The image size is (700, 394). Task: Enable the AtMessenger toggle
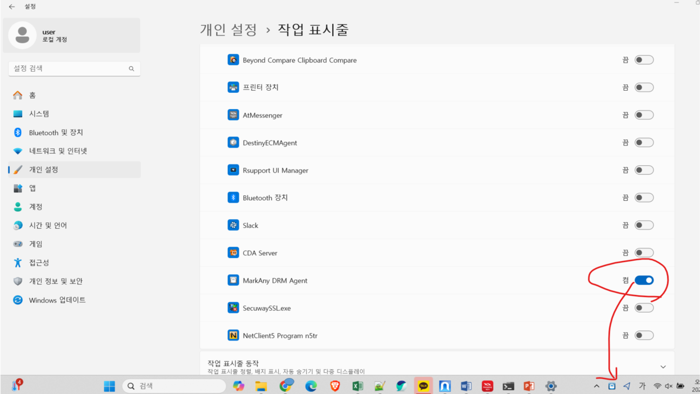pyautogui.click(x=644, y=115)
